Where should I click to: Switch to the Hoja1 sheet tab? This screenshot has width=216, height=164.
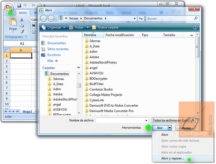27,112
